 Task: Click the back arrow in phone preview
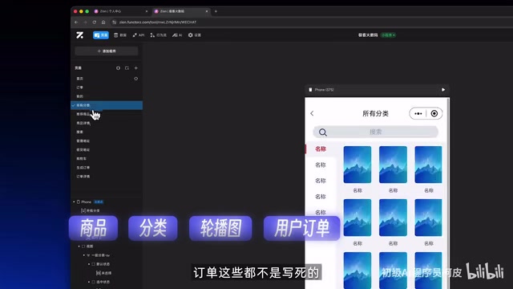click(312, 113)
